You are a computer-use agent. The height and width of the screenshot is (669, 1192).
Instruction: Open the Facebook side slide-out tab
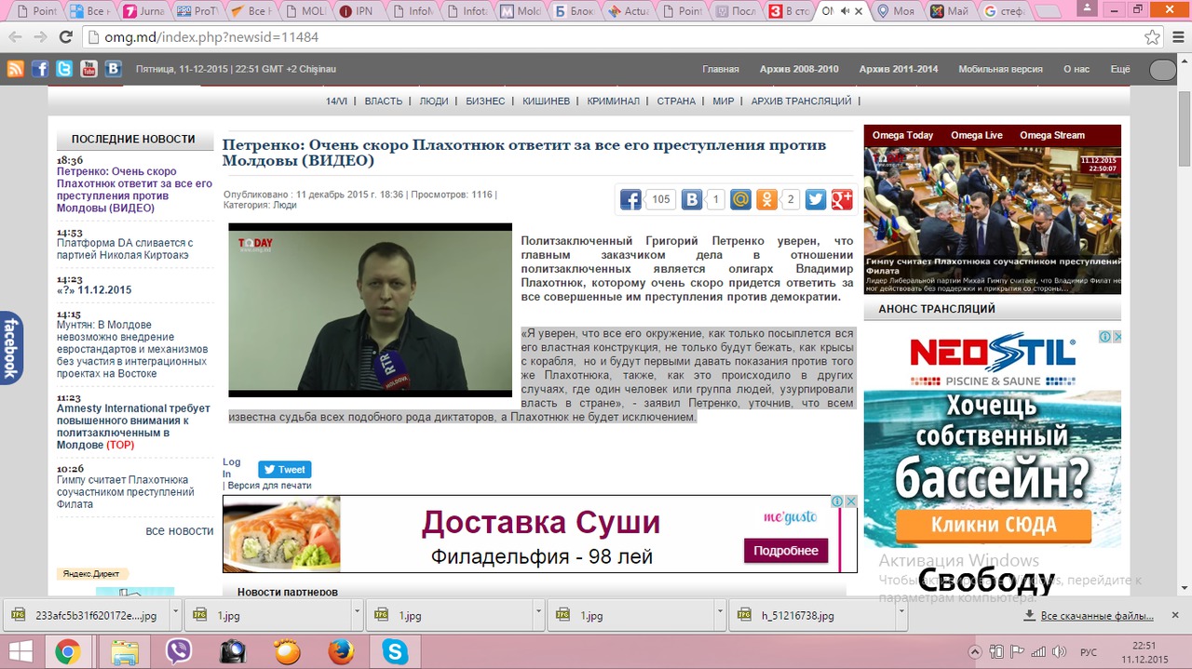coord(10,347)
